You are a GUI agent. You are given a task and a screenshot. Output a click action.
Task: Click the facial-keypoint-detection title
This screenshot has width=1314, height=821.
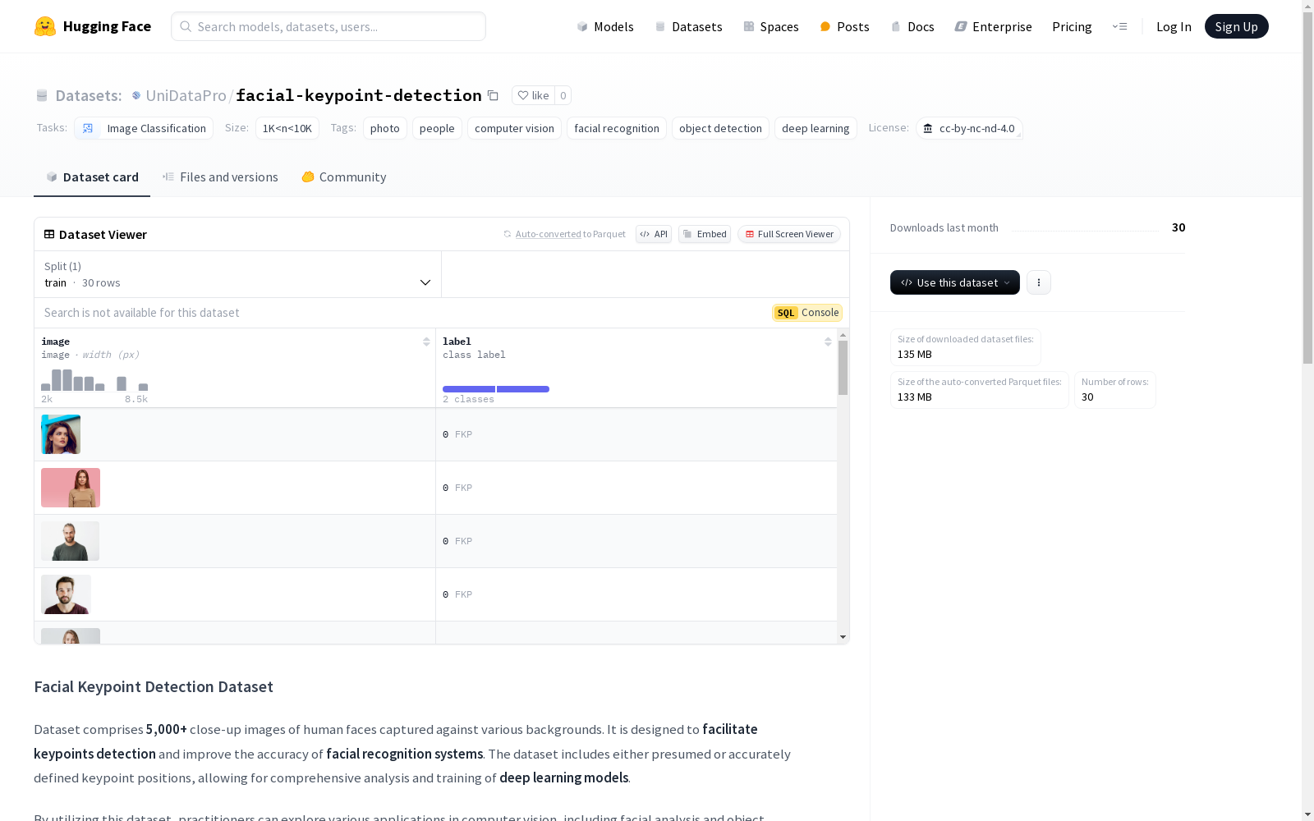coord(359,95)
